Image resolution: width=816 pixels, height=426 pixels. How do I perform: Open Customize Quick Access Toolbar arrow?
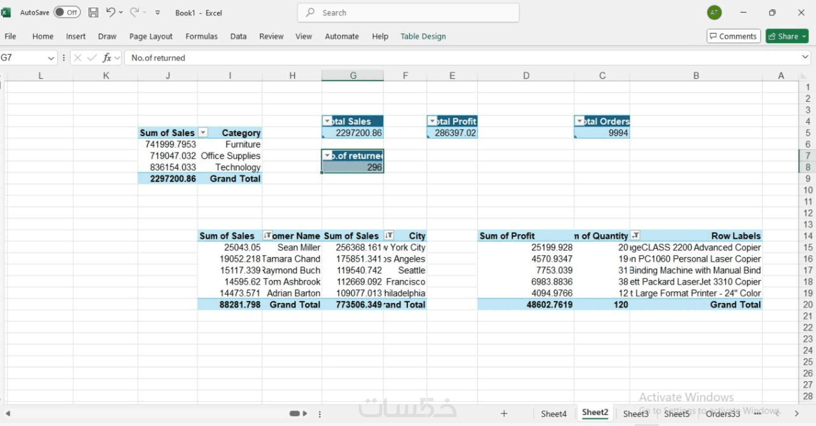(x=157, y=13)
